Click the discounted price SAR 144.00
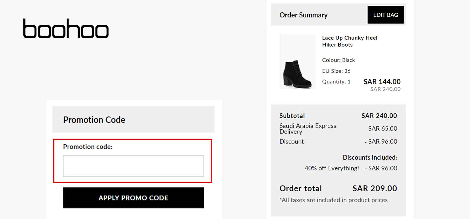 (382, 82)
